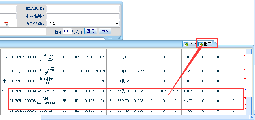Image resolution: width=255 pixels, height=120 pixels.
Task: Export results with the Excel button
Action: [105, 31]
